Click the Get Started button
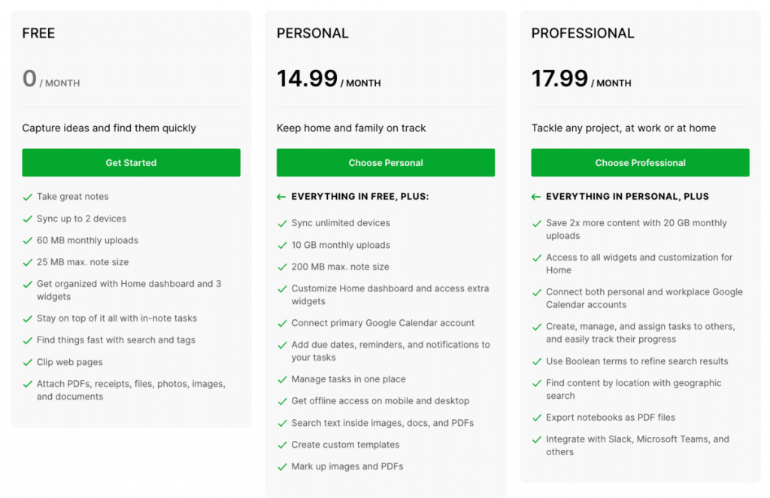 tap(131, 162)
